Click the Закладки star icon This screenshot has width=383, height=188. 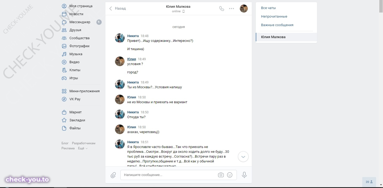click(64, 120)
